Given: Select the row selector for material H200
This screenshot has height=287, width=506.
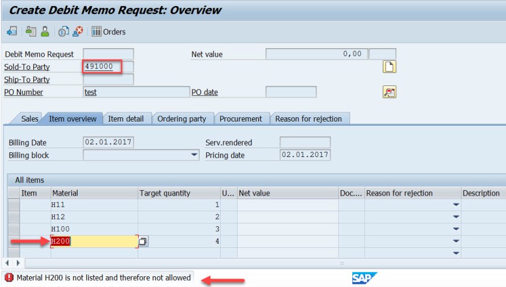Looking at the screenshot, I should point(13,241).
